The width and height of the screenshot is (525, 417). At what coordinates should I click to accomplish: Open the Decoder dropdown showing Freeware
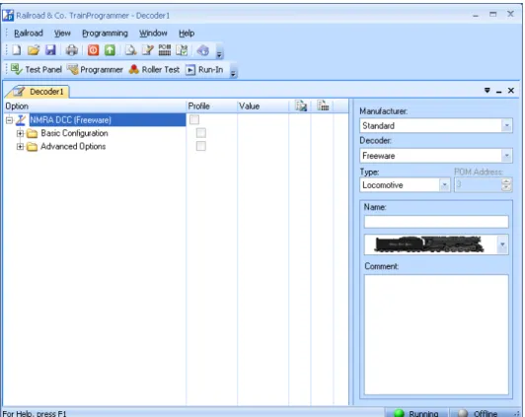(506, 156)
